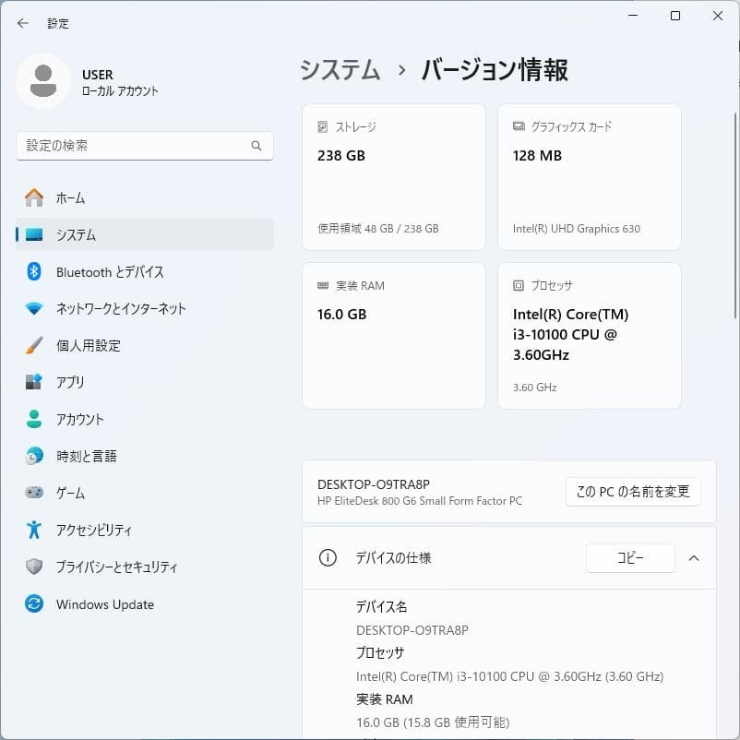Click the info icon beside デバイスの仕様
740x740 pixels.
pyautogui.click(x=328, y=557)
